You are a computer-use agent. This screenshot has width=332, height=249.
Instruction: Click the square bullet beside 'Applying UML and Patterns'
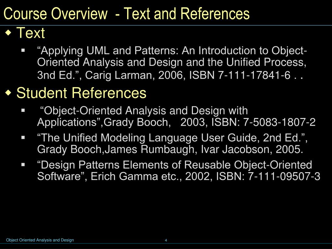(23, 50)
